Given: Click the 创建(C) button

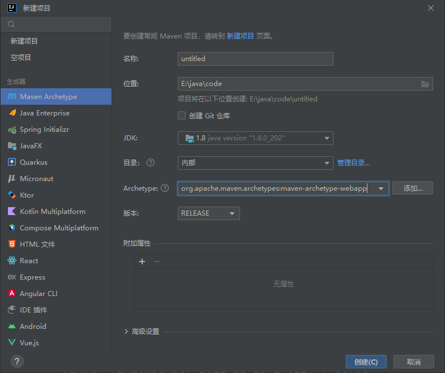Looking at the screenshot, I should [366, 362].
